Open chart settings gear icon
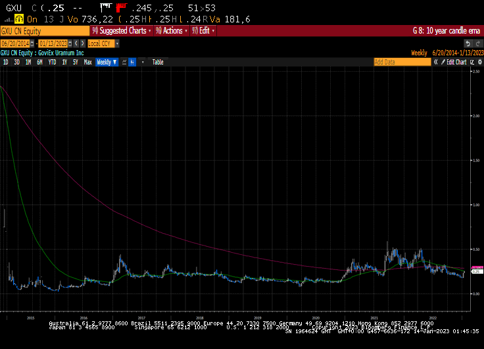 pyautogui.click(x=479, y=62)
